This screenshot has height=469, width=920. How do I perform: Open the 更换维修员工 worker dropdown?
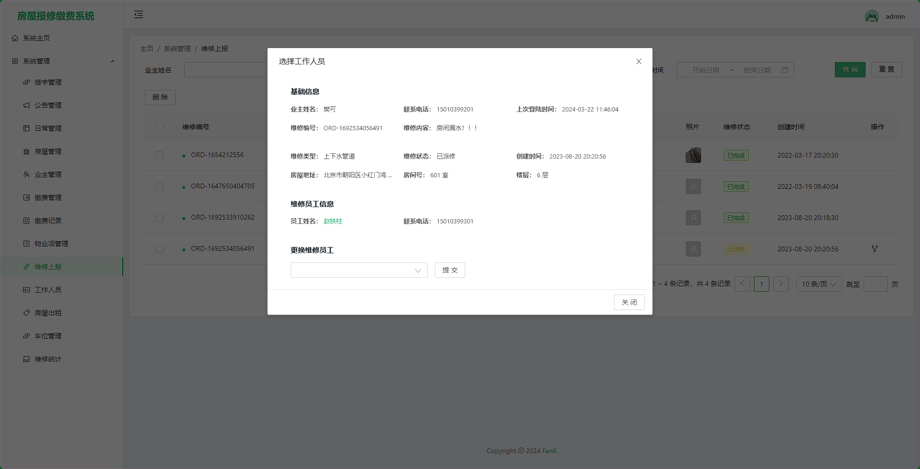point(359,270)
